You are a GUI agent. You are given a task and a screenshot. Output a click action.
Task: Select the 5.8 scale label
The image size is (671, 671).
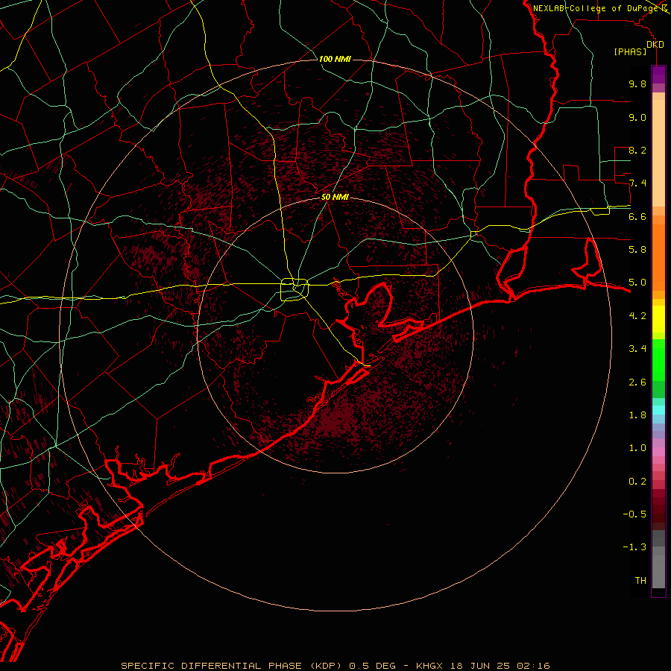click(x=637, y=249)
